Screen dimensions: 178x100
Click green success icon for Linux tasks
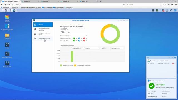point(74,41)
